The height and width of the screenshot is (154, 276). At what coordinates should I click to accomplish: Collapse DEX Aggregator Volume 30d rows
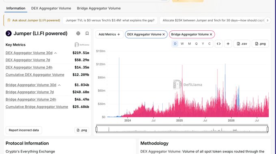[56, 53]
